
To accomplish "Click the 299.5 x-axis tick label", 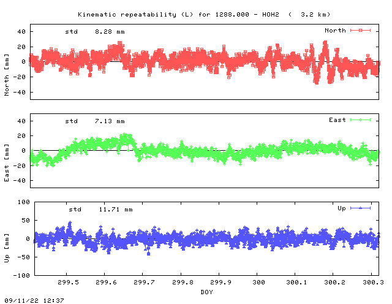I will 68,282.
